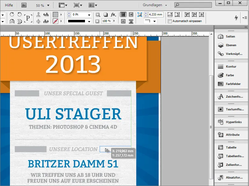Select container icon
Viewport: 249px width, 186px height.
38,15
